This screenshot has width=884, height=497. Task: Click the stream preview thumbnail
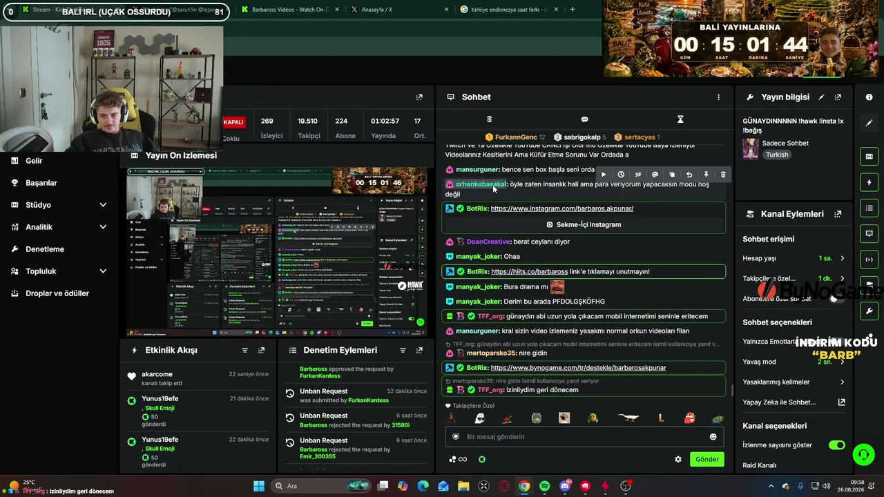[277, 251]
